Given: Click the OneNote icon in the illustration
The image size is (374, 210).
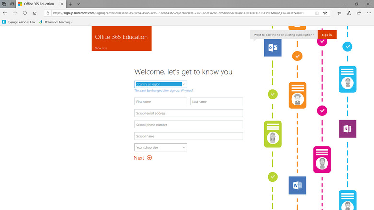Looking at the screenshot, I should 347,128.
